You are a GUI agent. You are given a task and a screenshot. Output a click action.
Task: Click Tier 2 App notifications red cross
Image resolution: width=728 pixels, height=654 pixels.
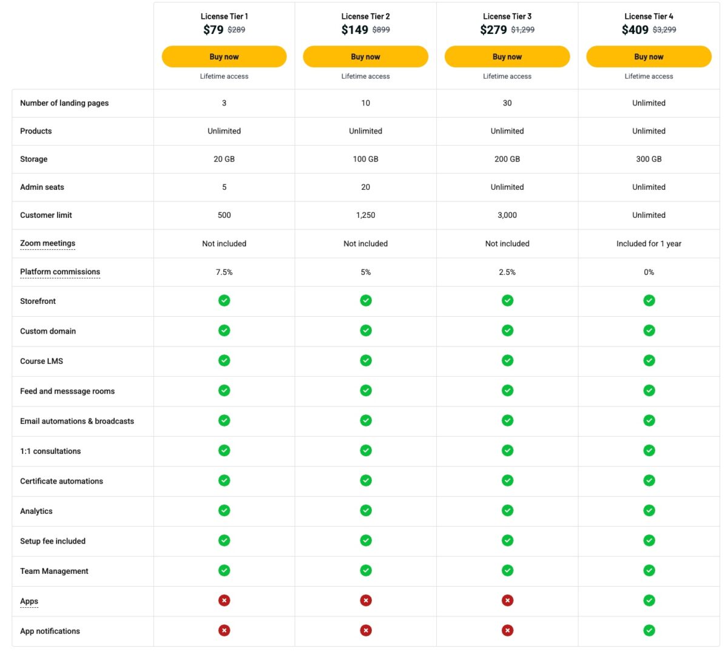366,630
